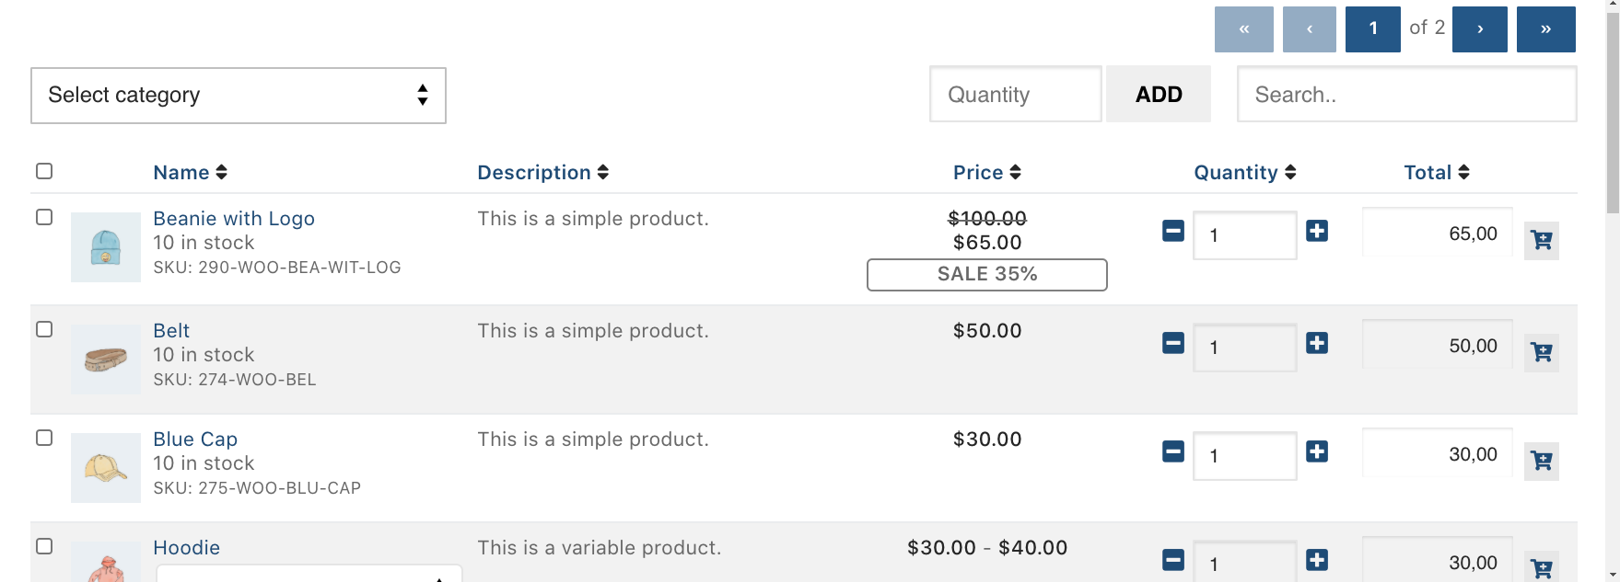Add the Blue Cap to cart
Screen dimensions: 1620x582
[x=1541, y=461]
